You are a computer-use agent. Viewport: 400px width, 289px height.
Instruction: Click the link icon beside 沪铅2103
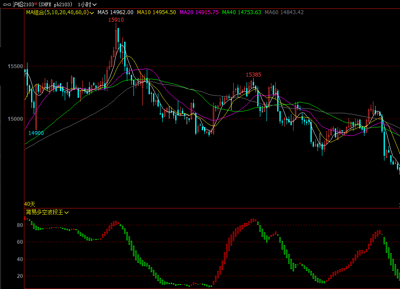pos(7,4)
